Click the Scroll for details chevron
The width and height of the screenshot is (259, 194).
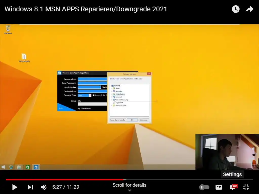129,190
